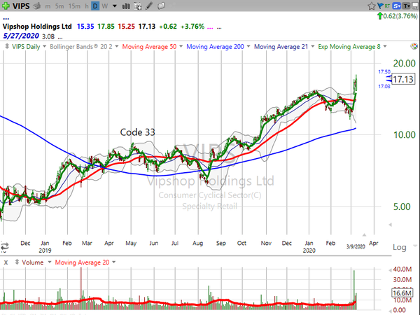
Task: Click the RT real-time indicator
Action: [387, 6]
